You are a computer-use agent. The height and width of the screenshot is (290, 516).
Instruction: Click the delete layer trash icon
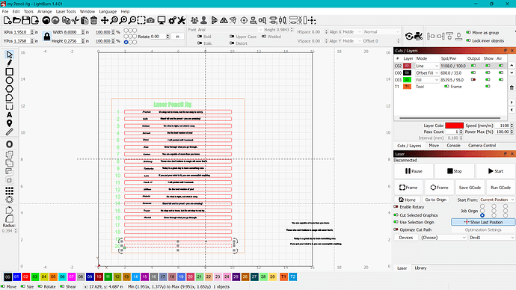click(x=512, y=87)
